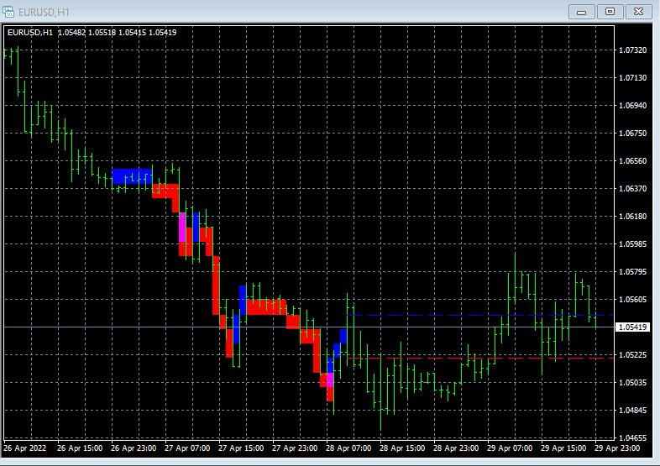Image resolution: width=660 pixels, height=466 pixels.
Task: Select the red dashed horizontal level line
Action: click(479, 358)
